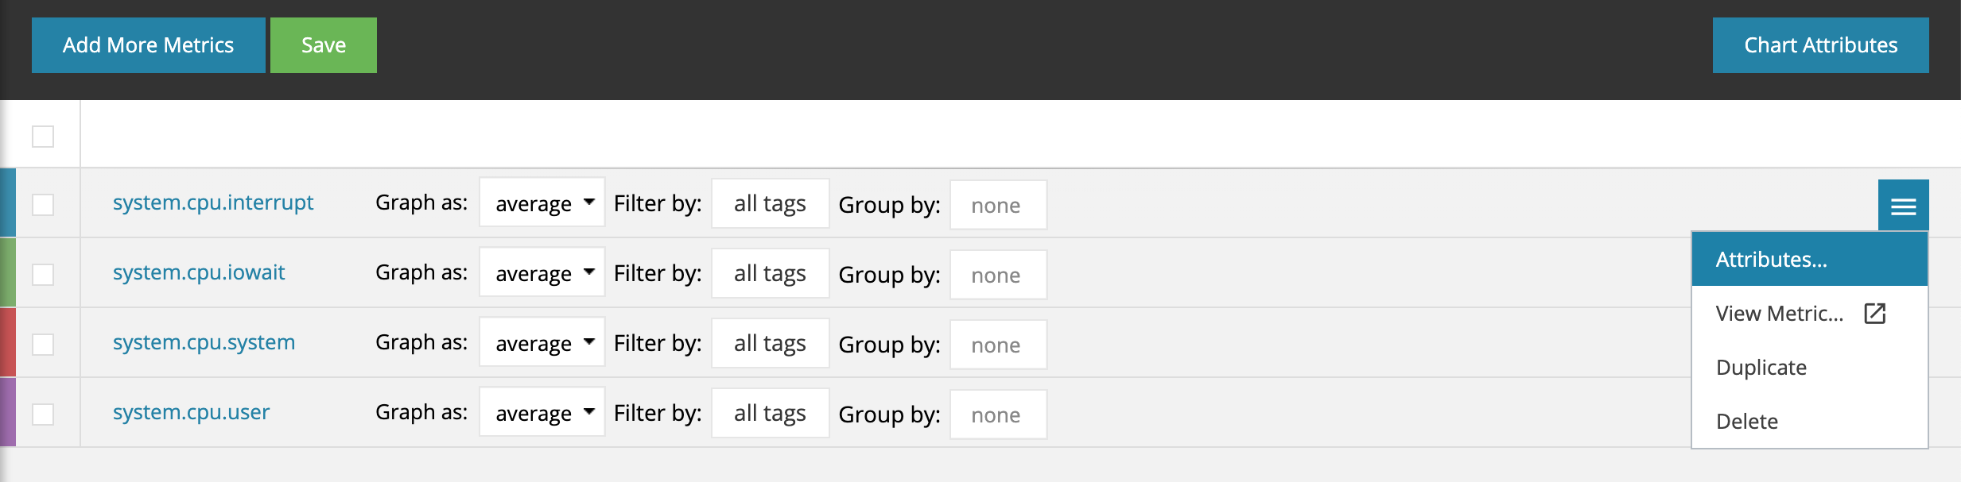The width and height of the screenshot is (1961, 482).
Task: Open Graph as dropdown for system.cpu.user
Action: coord(542,414)
